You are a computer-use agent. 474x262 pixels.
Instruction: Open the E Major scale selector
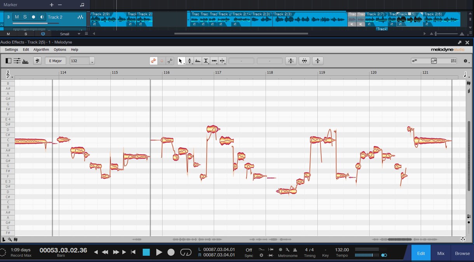[x=56, y=61]
